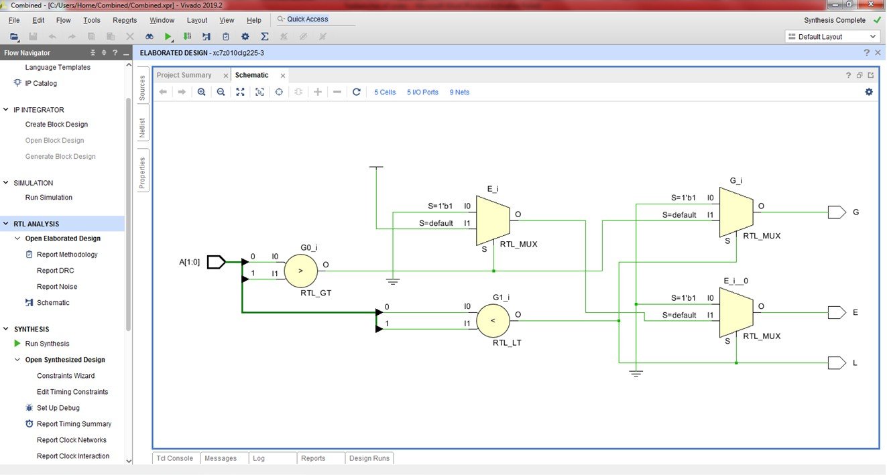Click the 9 Nets link above the schematic
Viewport: 887px width, 475px height.
click(459, 92)
